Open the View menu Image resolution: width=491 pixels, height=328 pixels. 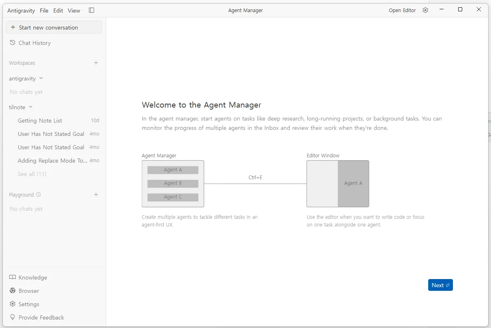[74, 11]
